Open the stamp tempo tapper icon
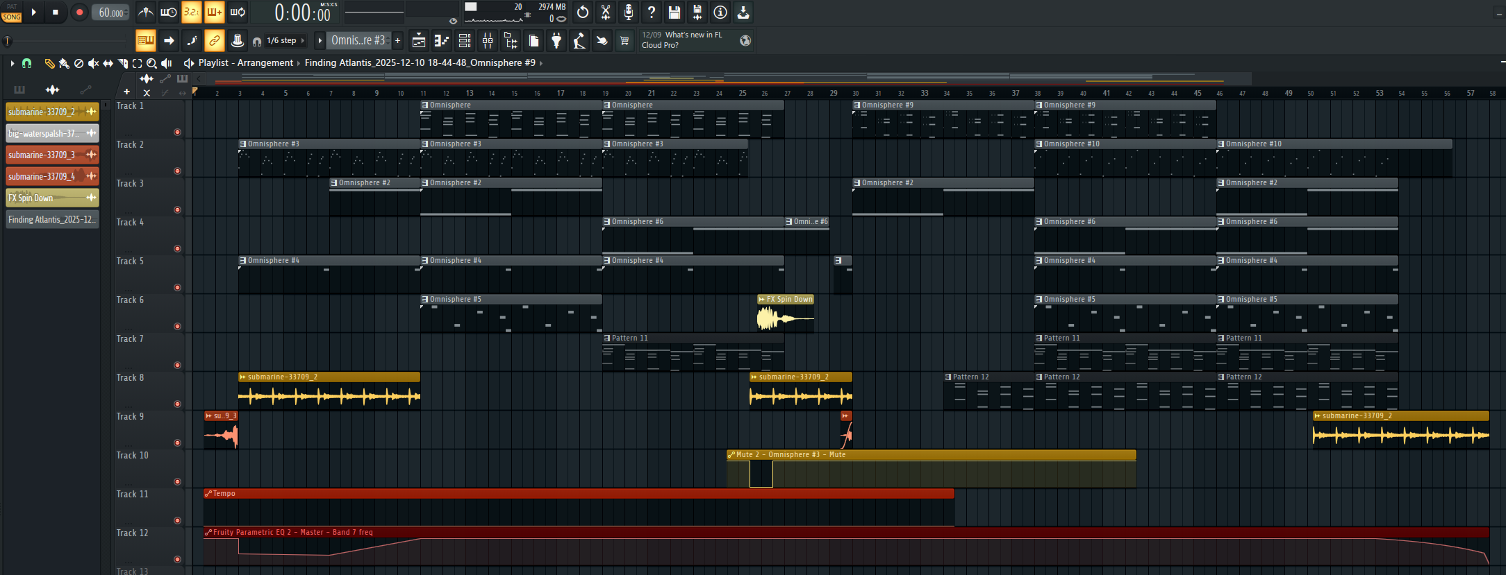The height and width of the screenshot is (575, 1506). coord(237,41)
